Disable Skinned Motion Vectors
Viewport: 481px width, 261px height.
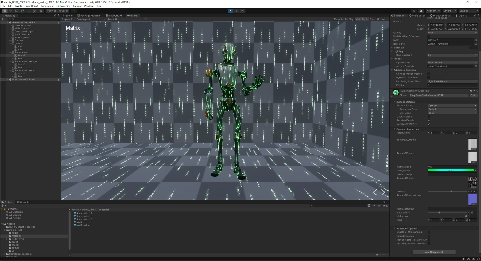[429, 74]
